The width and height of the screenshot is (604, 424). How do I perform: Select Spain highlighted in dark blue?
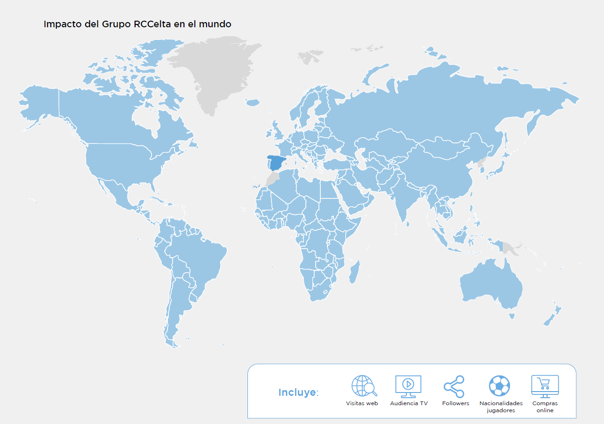[x=276, y=163]
